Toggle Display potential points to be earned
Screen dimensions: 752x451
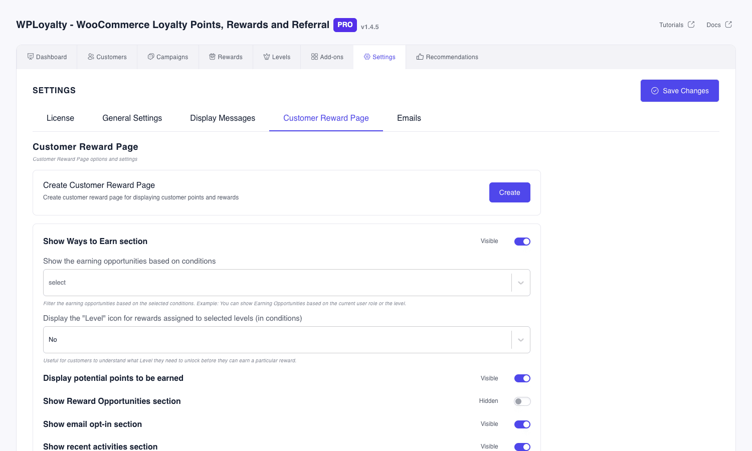pyautogui.click(x=522, y=378)
